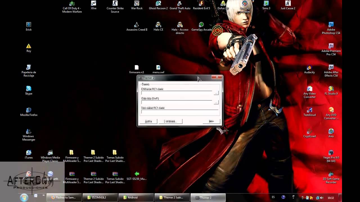Select the Sims 3 desktop icon

point(266,5)
